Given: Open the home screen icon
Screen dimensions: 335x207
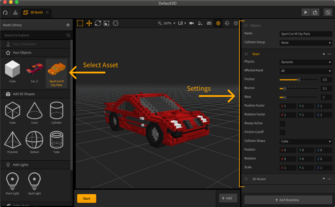Looking at the screenshot, I should [x=5, y=12].
